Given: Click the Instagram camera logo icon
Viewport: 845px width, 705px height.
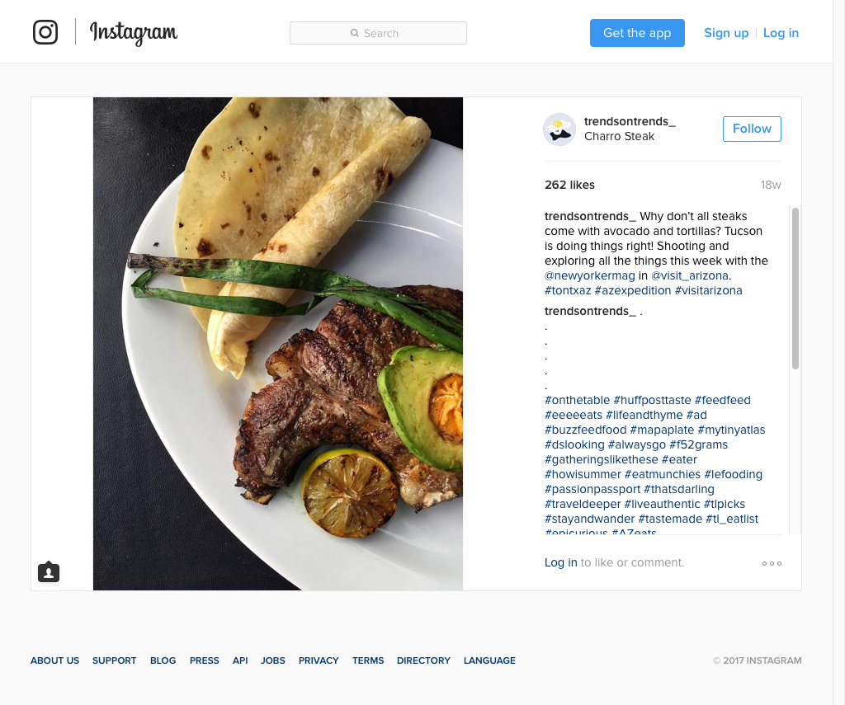Looking at the screenshot, I should pyautogui.click(x=45, y=32).
